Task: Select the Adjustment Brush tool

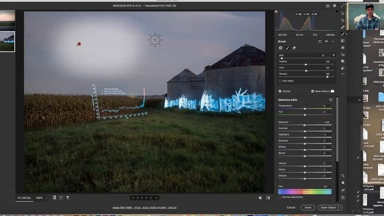Action: click(x=343, y=34)
